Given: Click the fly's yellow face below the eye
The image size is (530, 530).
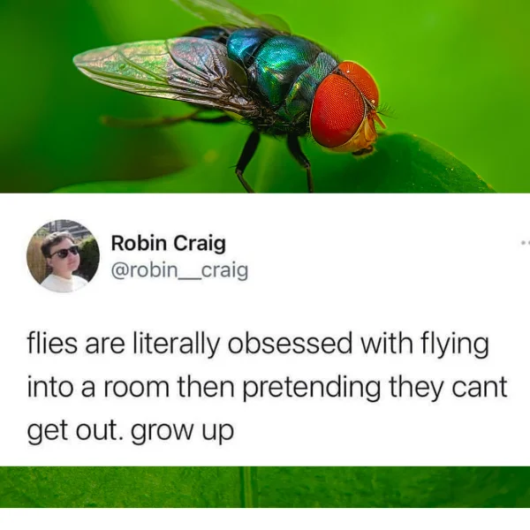Looking at the screenshot, I should pyautogui.click(x=364, y=135).
